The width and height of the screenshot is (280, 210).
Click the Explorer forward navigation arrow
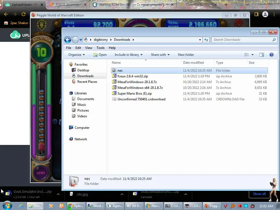coord(75,40)
